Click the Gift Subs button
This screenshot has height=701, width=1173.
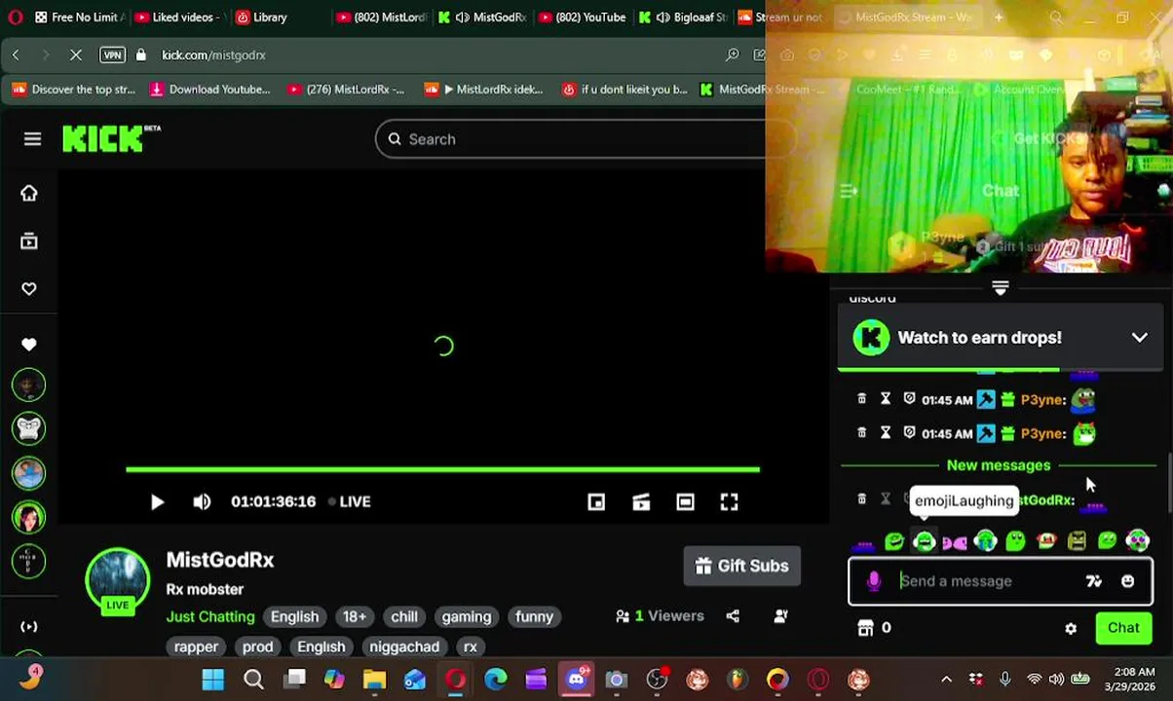(741, 566)
